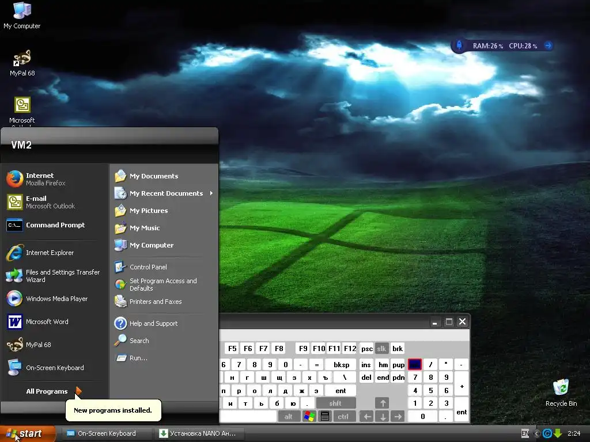The height and width of the screenshot is (442, 590).
Task: Toggle the highlighted num lock key
Action: [415, 364]
